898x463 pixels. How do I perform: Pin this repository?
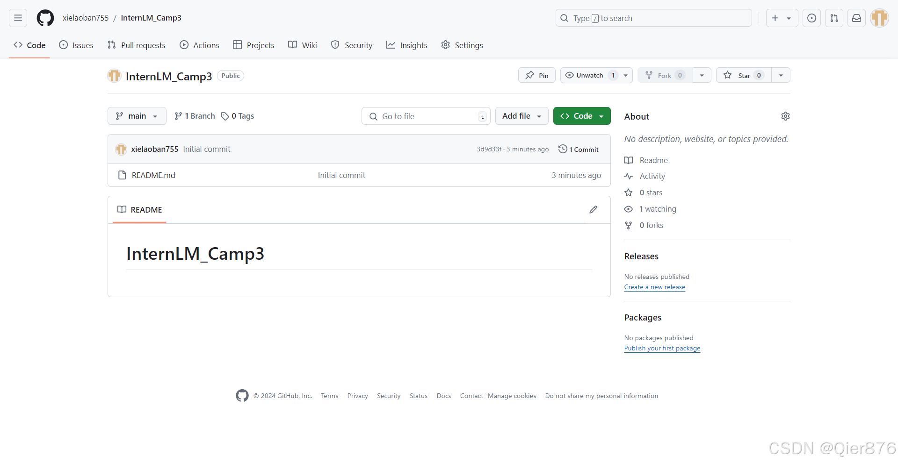tap(537, 75)
